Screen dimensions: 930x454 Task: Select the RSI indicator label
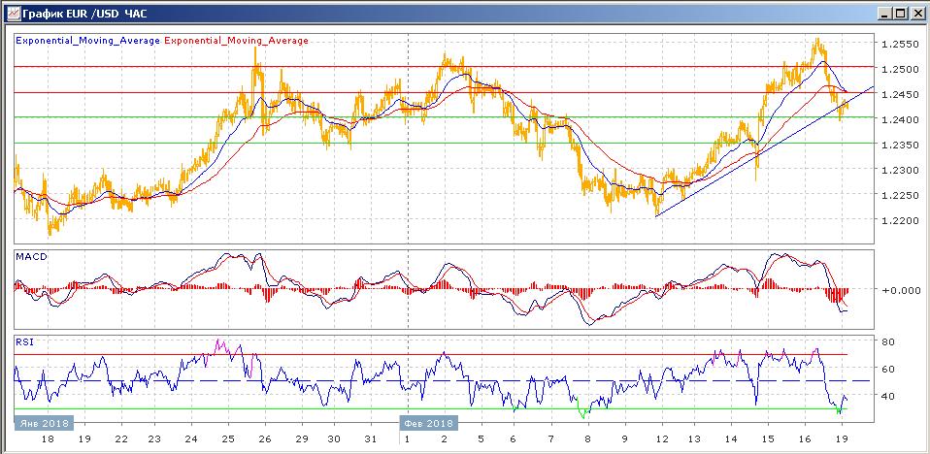click(24, 341)
